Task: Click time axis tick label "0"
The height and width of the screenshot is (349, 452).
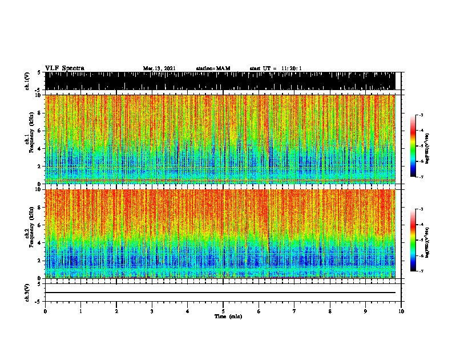Action: coord(45,311)
